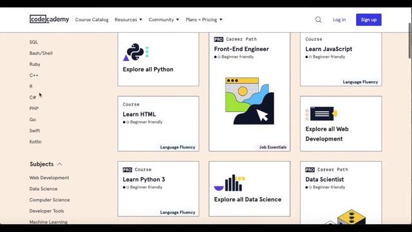Open Course Catalog in navigation
Viewport: 412px width, 232px height.
coord(91,20)
